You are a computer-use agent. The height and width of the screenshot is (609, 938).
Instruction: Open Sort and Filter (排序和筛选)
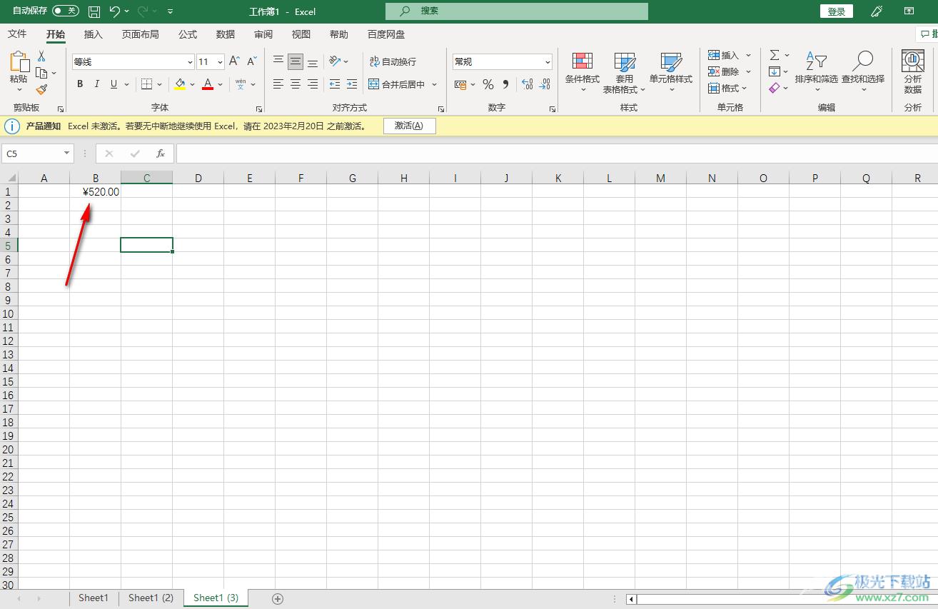click(816, 72)
